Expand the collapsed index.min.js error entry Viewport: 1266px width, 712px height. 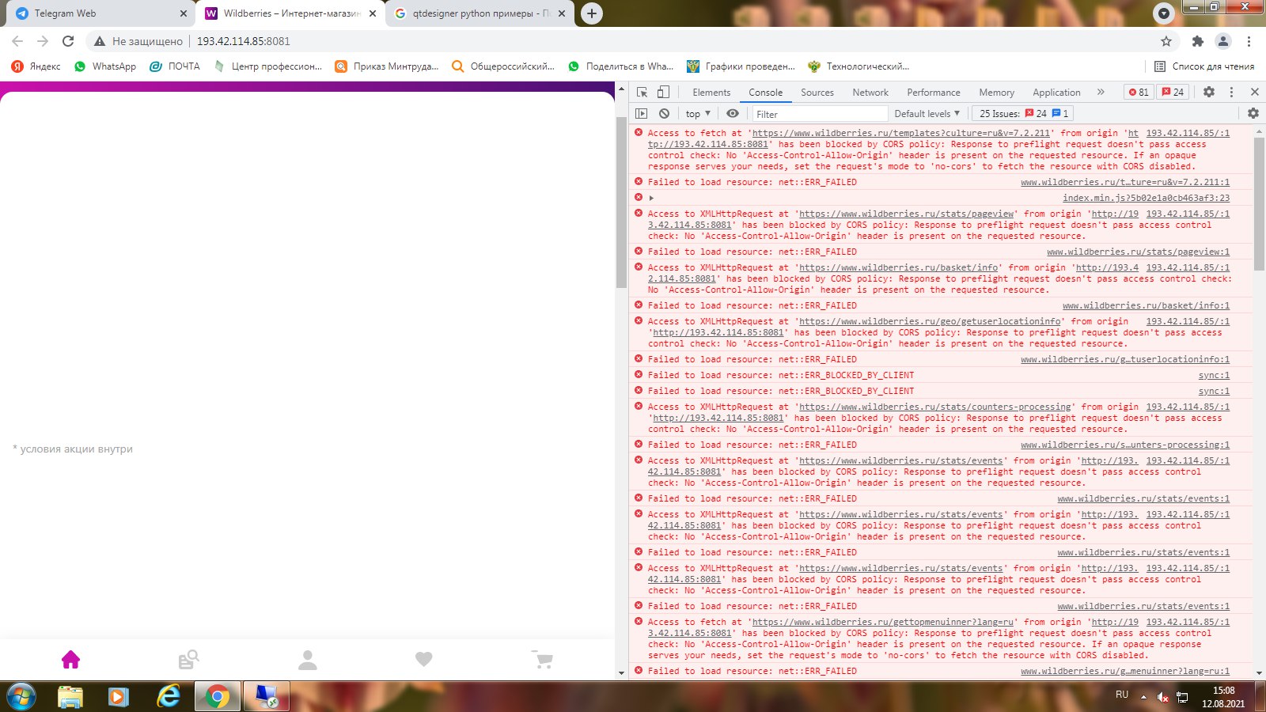pos(651,198)
